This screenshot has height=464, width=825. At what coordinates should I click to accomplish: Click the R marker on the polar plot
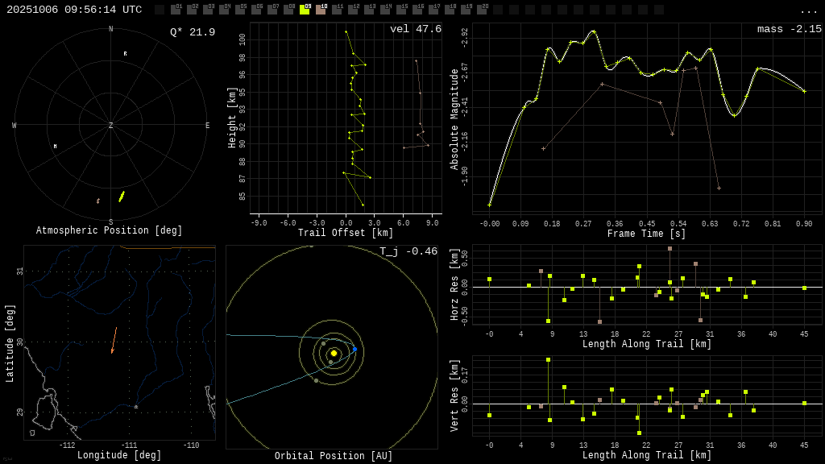[125, 54]
